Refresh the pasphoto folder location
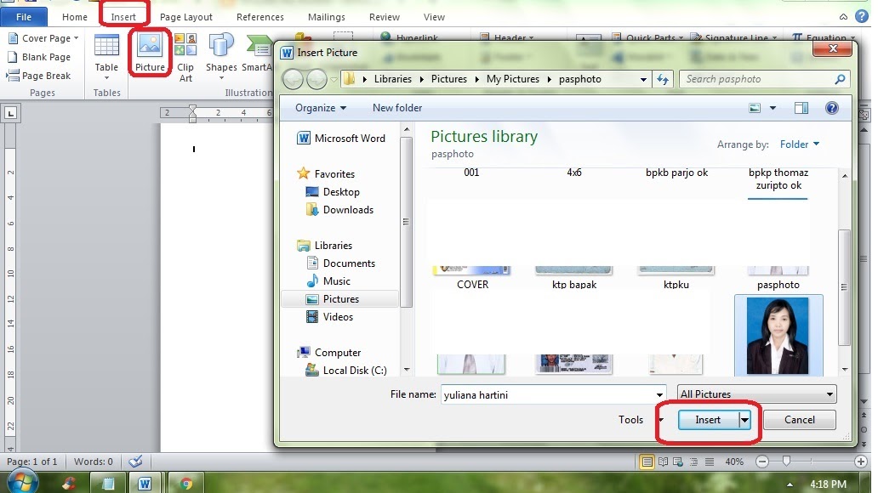 (x=663, y=79)
